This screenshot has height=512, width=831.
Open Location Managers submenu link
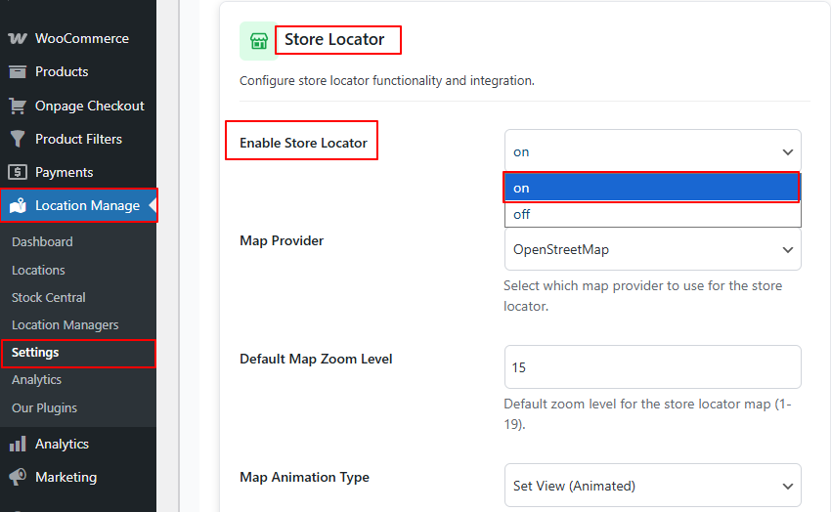click(65, 324)
